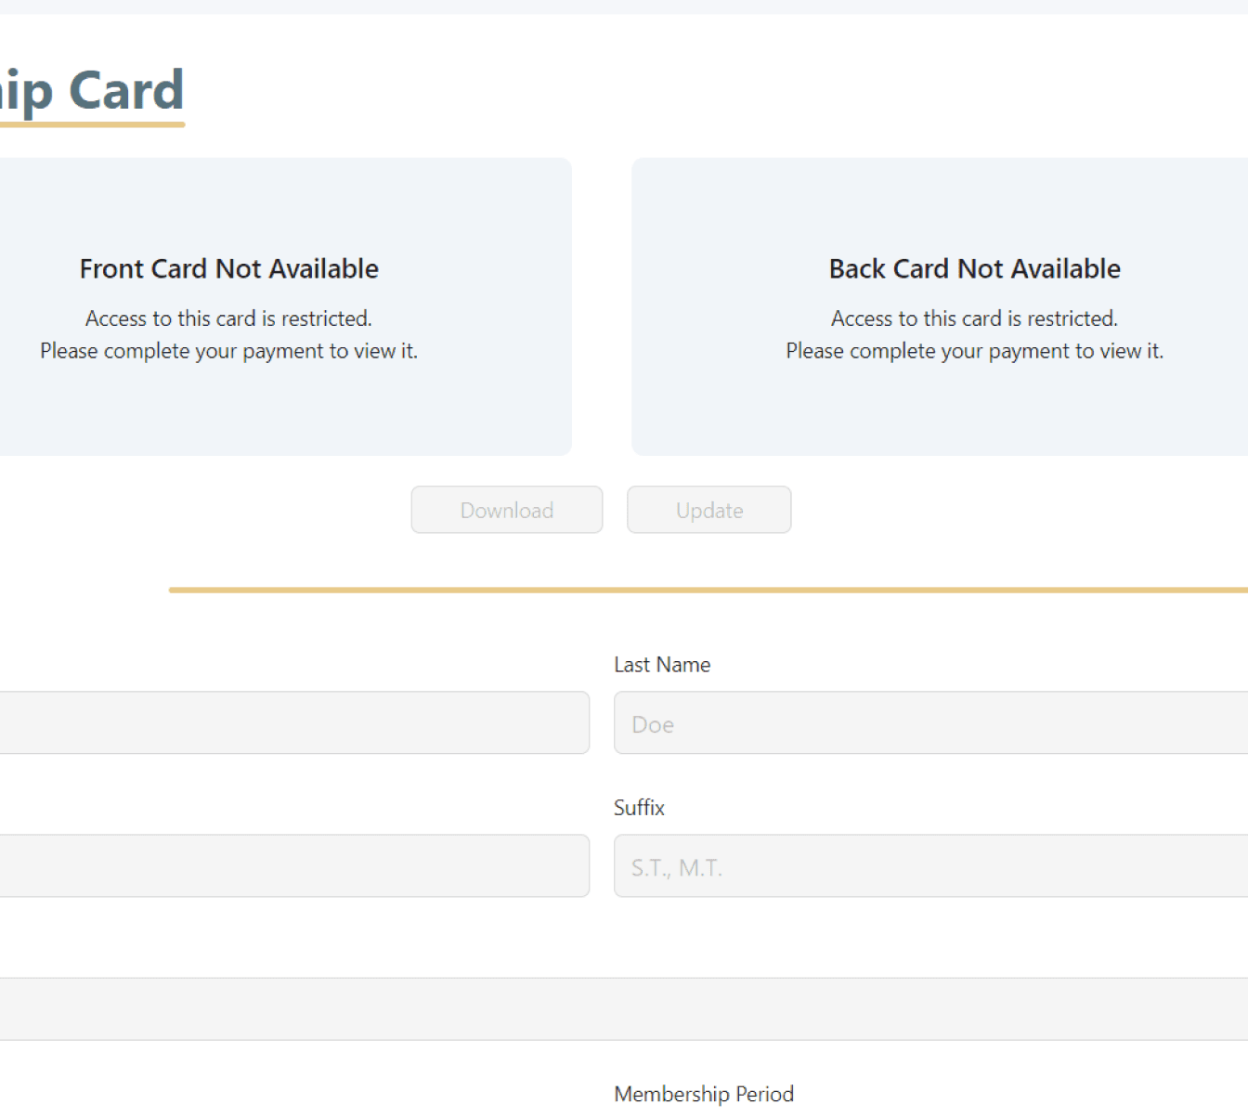Screen dimensions: 1248x1117
Task: Click back card's access restricted text
Action: [974, 318]
